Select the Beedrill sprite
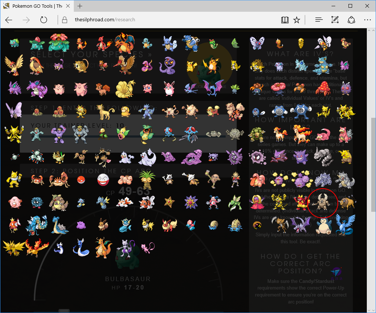The width and height of the screenshot is (376, 313). tap(323, 43)
